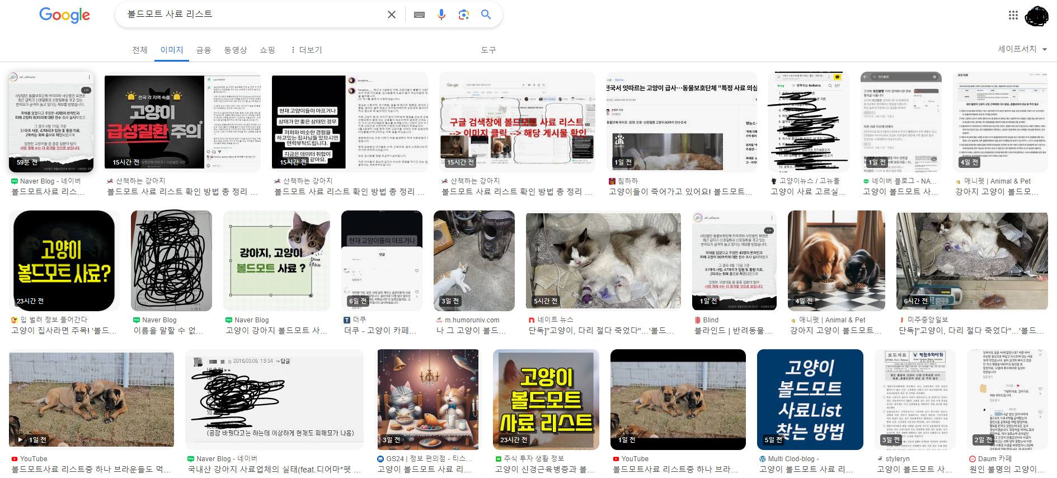Go to the Google logo homepage
This screenshot has width=1057, height=478.
[64, 15]
